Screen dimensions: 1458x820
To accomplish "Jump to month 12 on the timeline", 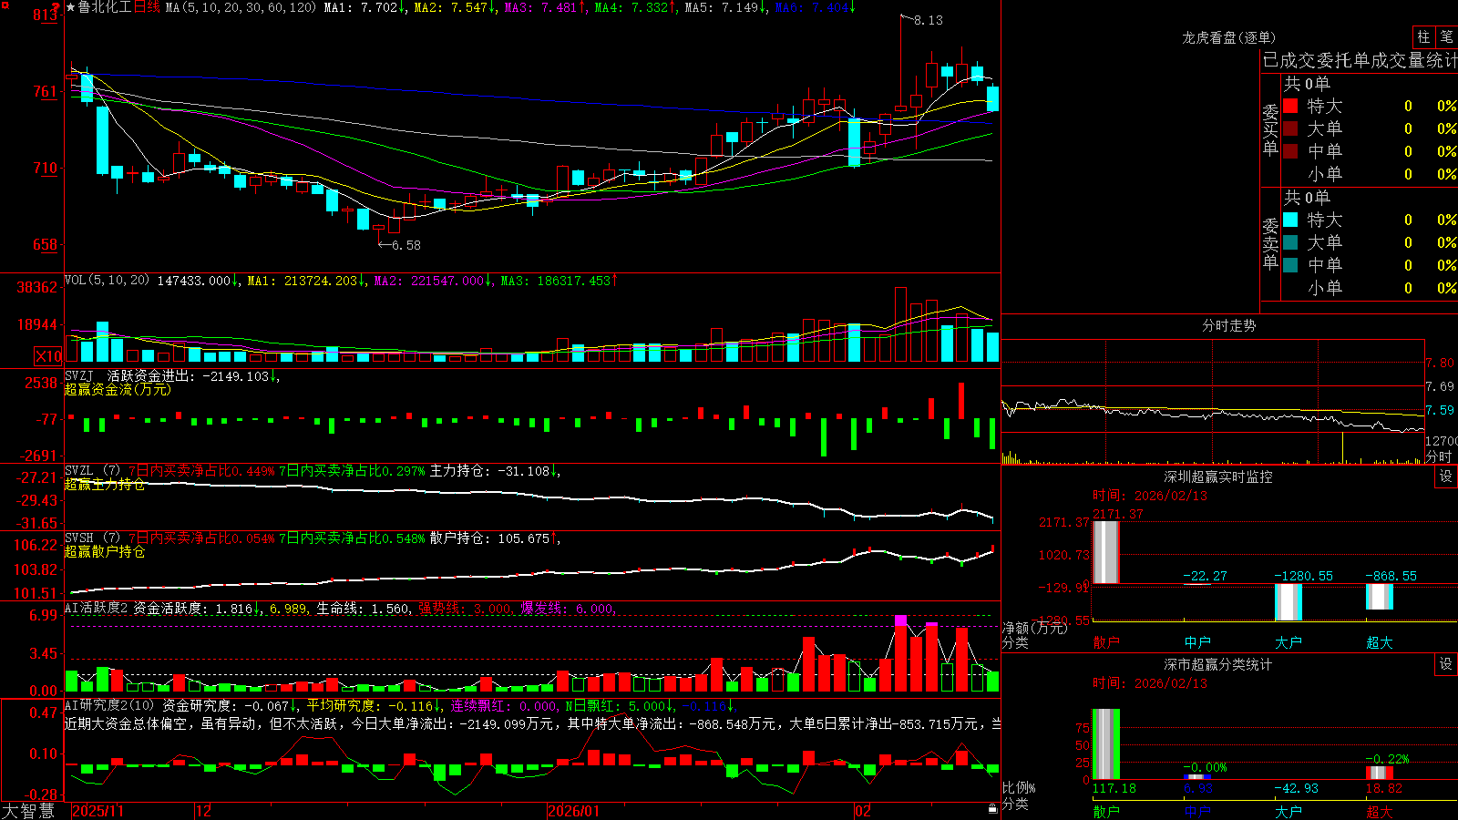I will coord(203,811).
